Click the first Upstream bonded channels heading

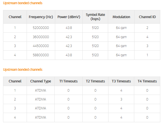(x=23, y=3)
